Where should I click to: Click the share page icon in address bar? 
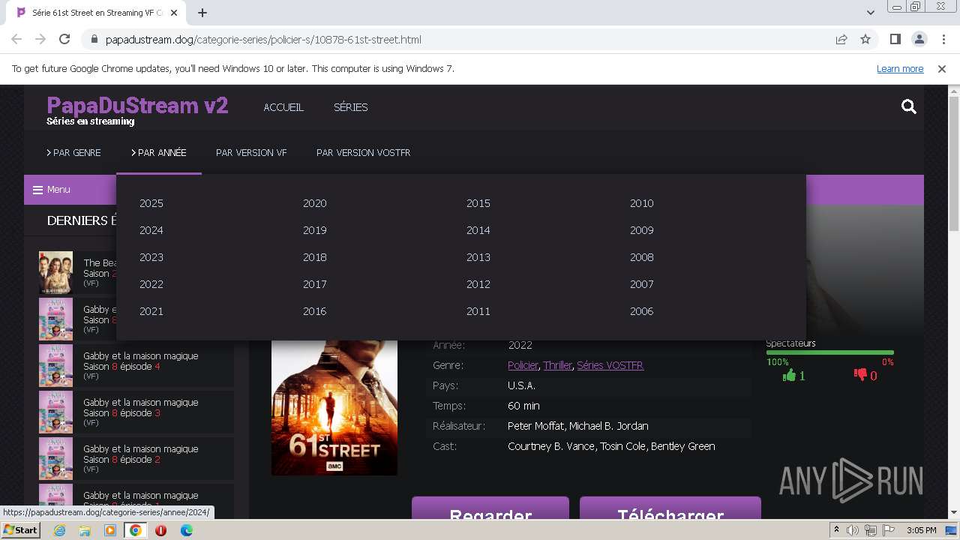841,40
